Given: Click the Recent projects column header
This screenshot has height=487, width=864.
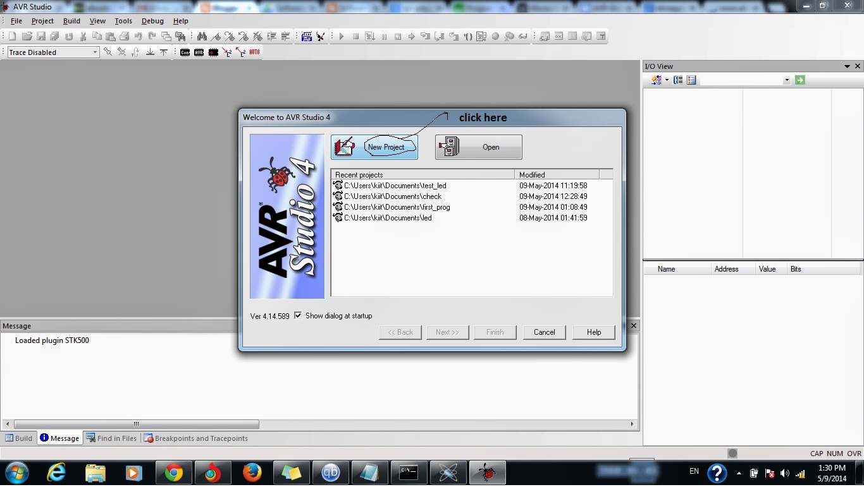Looking at the screenshot, I should pos(423,175).
